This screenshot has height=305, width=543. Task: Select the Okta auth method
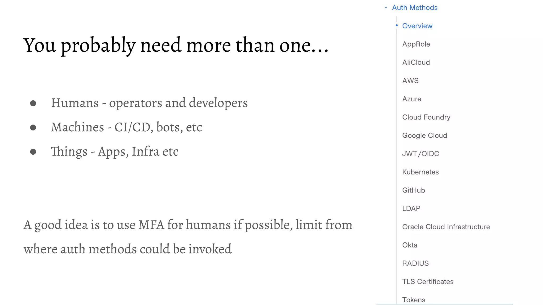tap(410, 245)
